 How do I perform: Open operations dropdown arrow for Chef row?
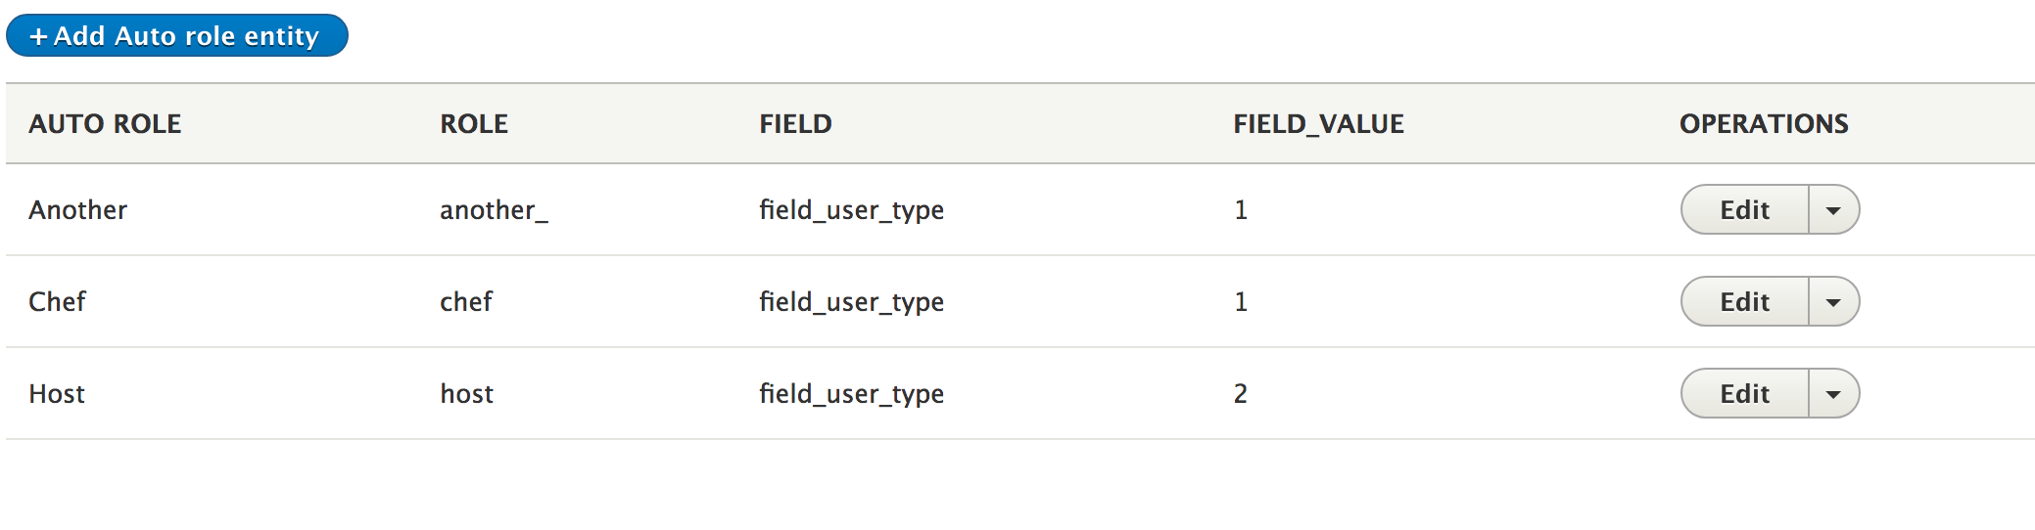[x=1833, y=301]
